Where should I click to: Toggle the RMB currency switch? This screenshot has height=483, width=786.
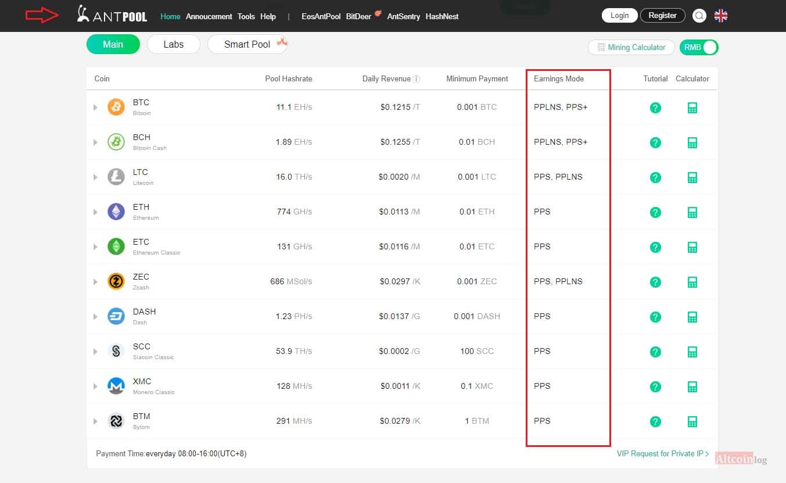pyautogui.click(x=699, y=48)
